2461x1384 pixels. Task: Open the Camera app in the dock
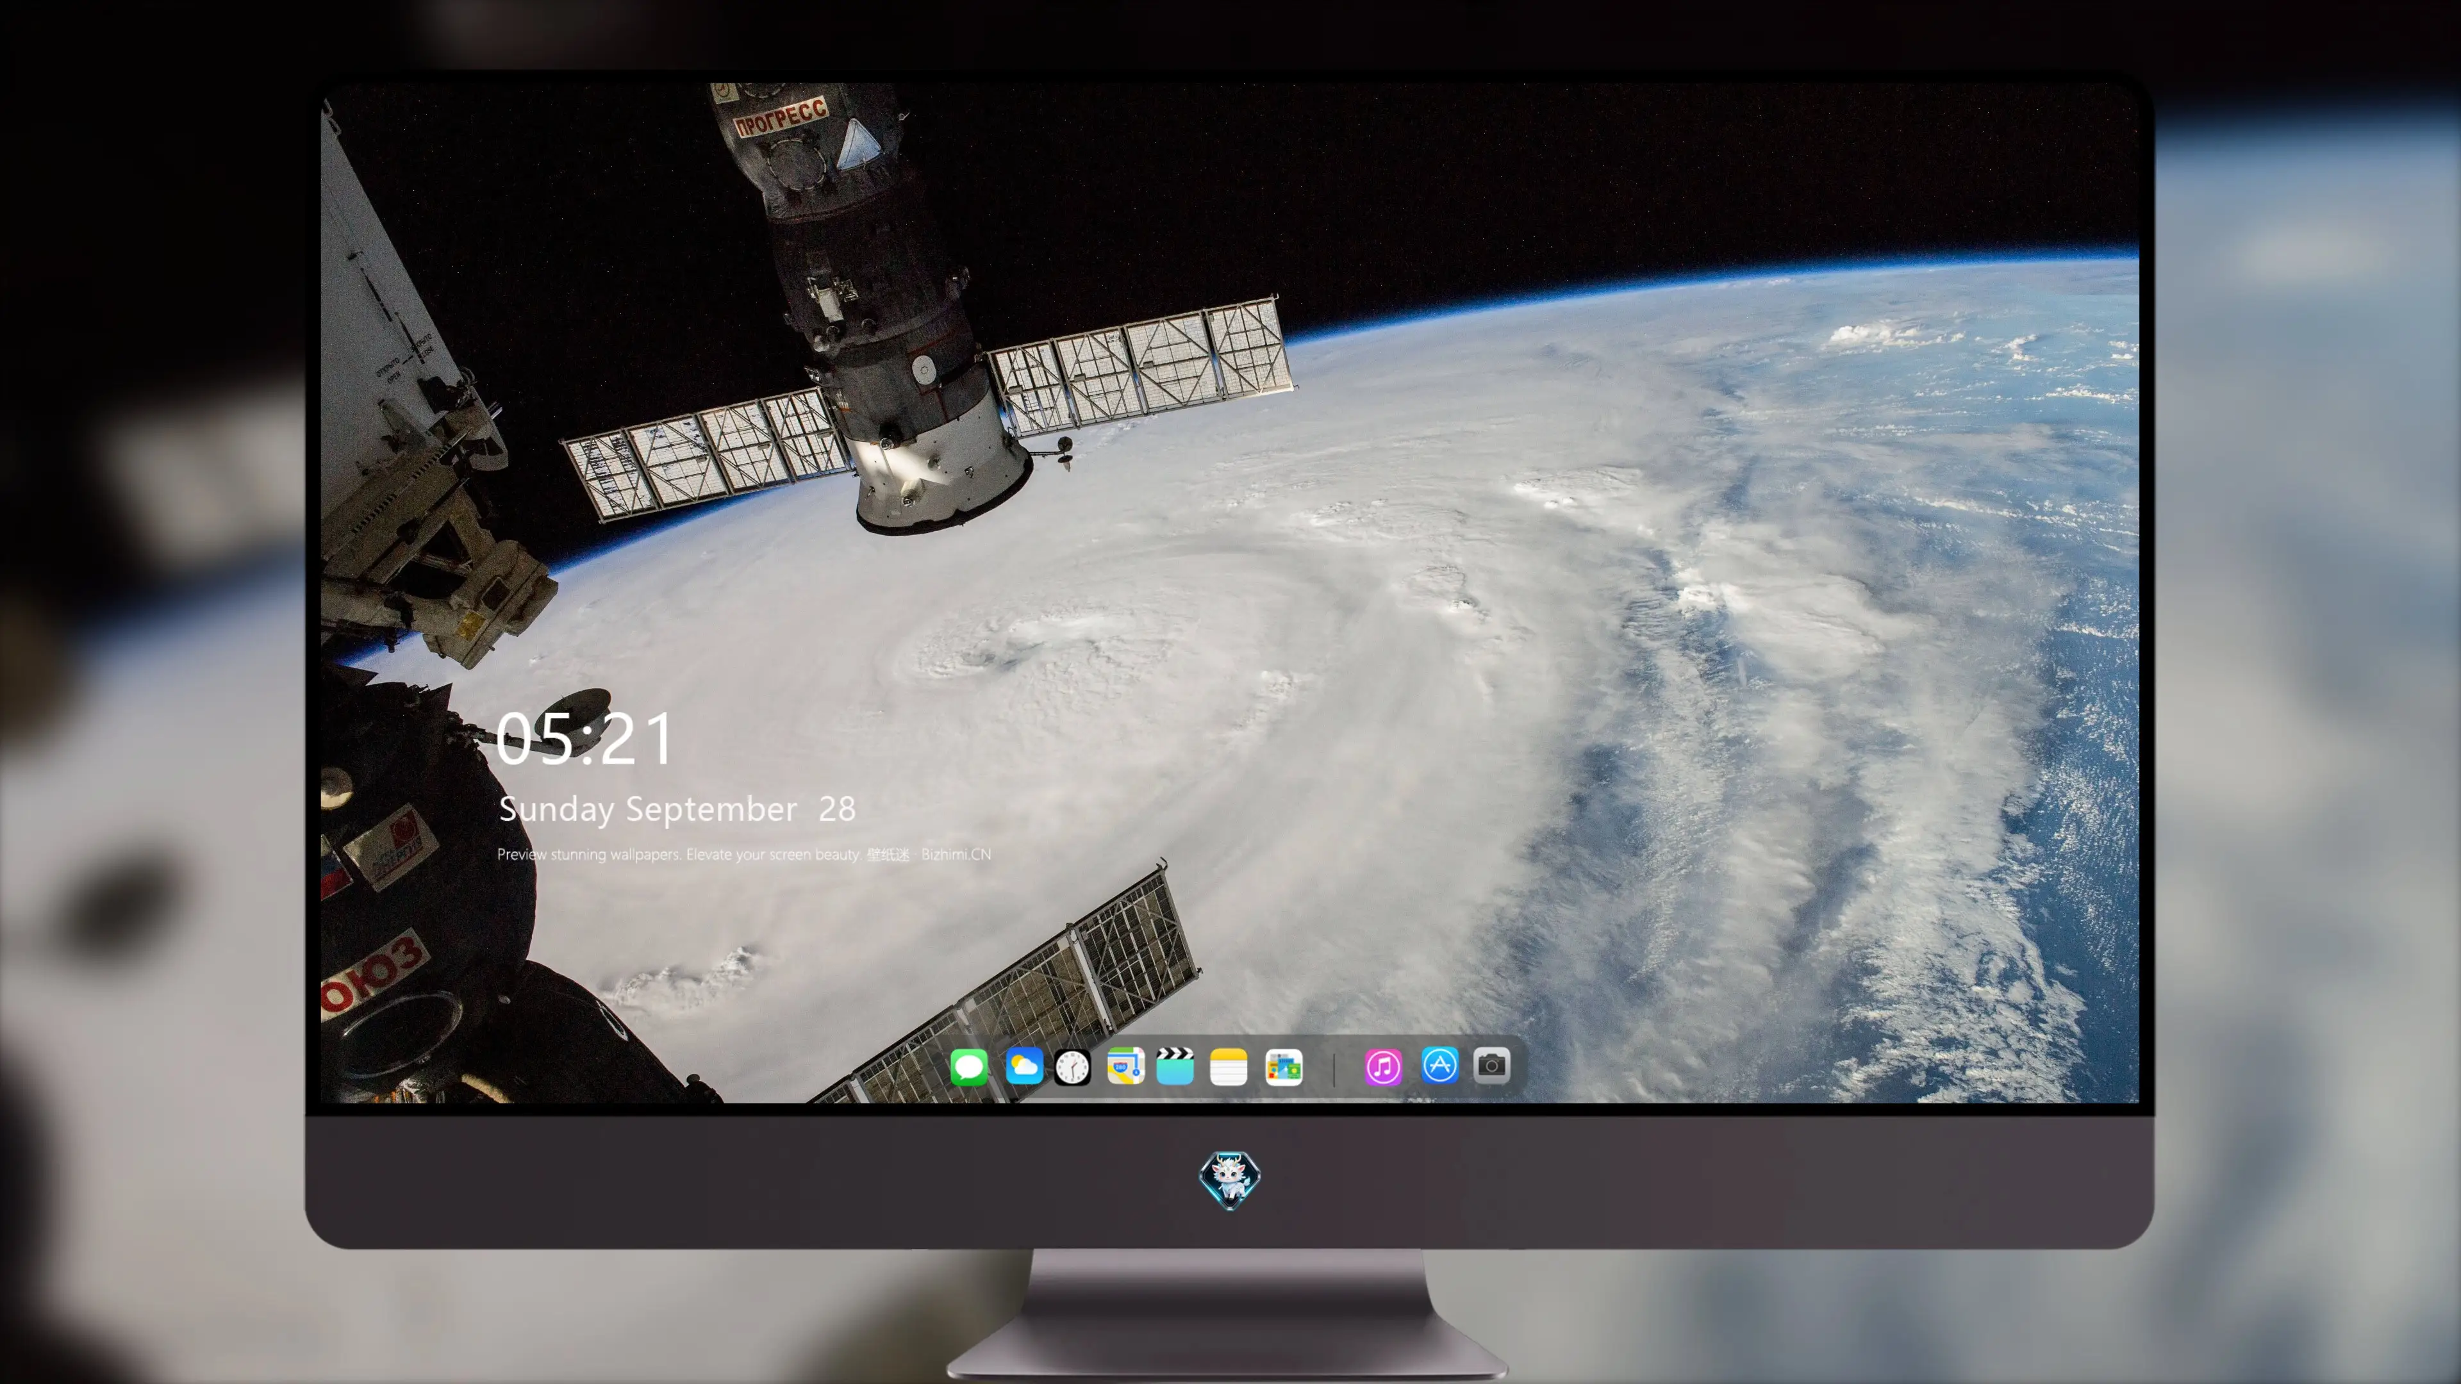[1491, 1066]
